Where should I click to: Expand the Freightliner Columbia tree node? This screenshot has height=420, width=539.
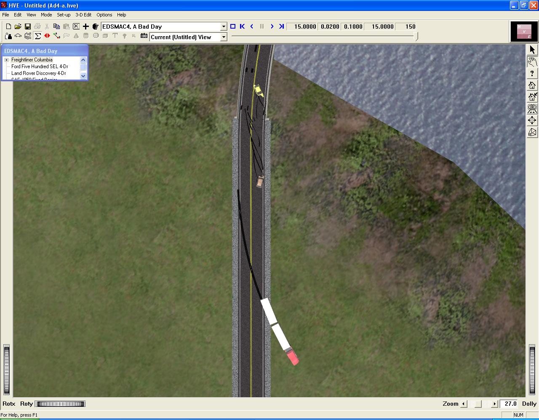[x=6, y=60]
